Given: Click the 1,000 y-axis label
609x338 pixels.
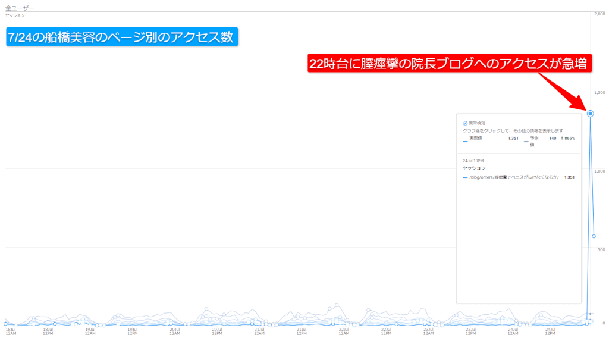Looking at the screenshot, I should click(599, 171).
